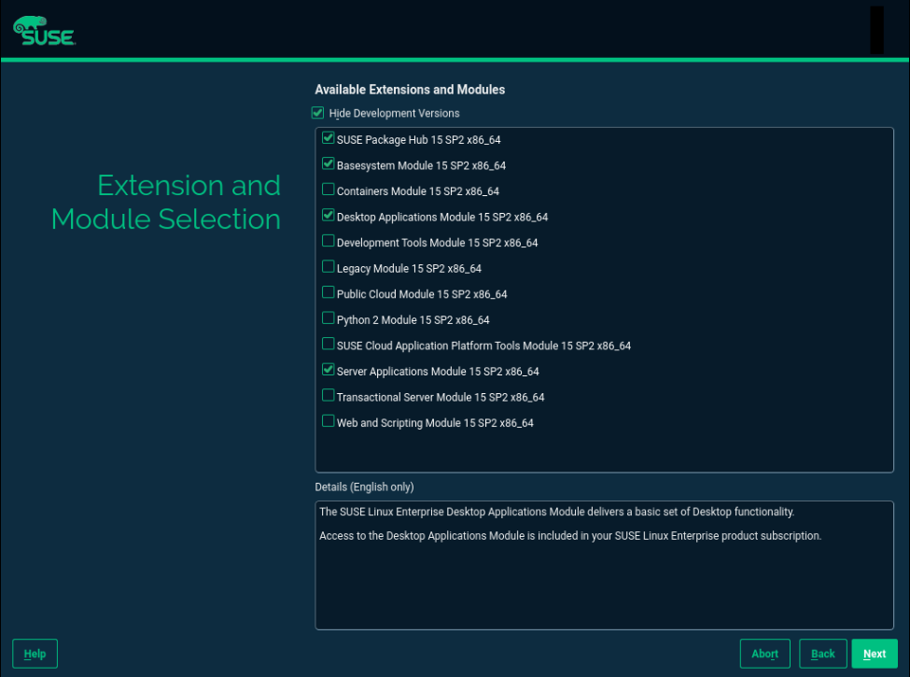The image size is (910, 677).
Task: Disable Server Applications Module checkbox
Action: [329, 370]
